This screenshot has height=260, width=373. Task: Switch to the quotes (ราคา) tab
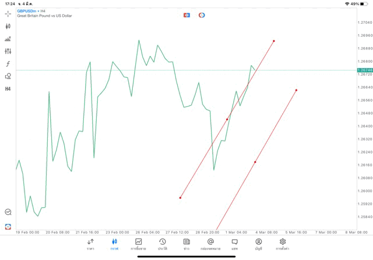point(90,244)
